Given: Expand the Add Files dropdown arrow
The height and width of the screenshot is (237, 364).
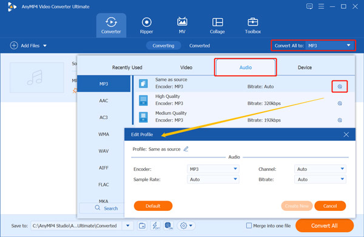Looking at the screenshot, I should point(45,46).
